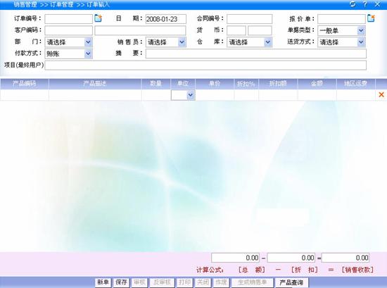Viewport: 387px width, 288px height.
Task: Click the lookup icon beside 订单编号 field
Action: pos(99,18)
